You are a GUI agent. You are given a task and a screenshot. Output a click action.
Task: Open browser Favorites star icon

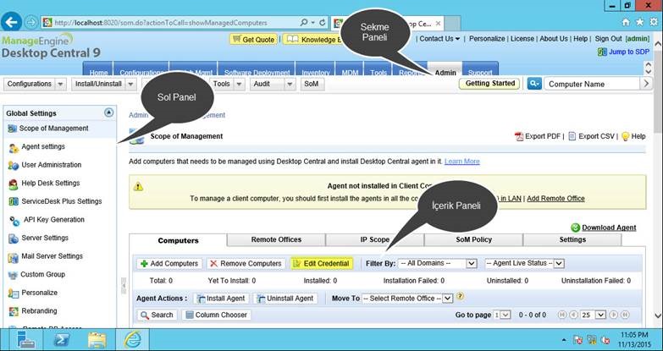click(640, 22)
